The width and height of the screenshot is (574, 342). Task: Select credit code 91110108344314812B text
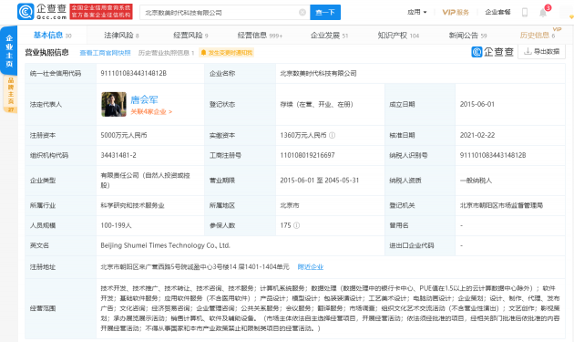134,73
